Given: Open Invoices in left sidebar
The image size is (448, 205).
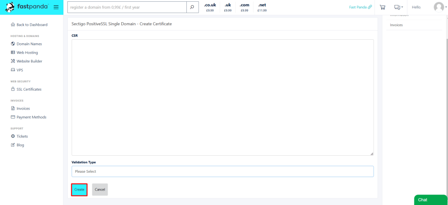Looking at the screenshot, I should (x=20, y=109).
